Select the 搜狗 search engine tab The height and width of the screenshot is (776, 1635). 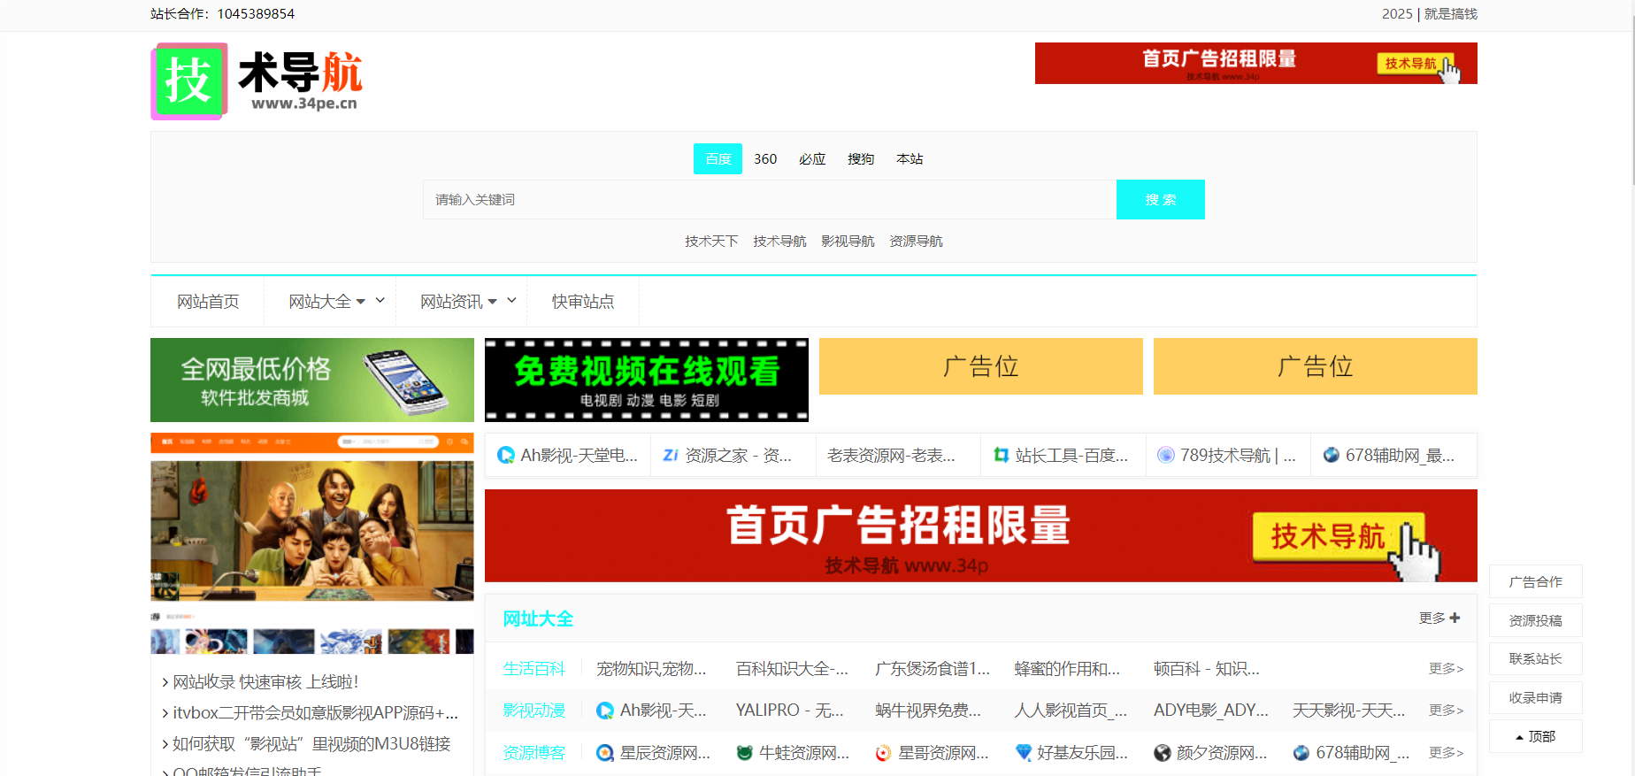click(861, 159)
